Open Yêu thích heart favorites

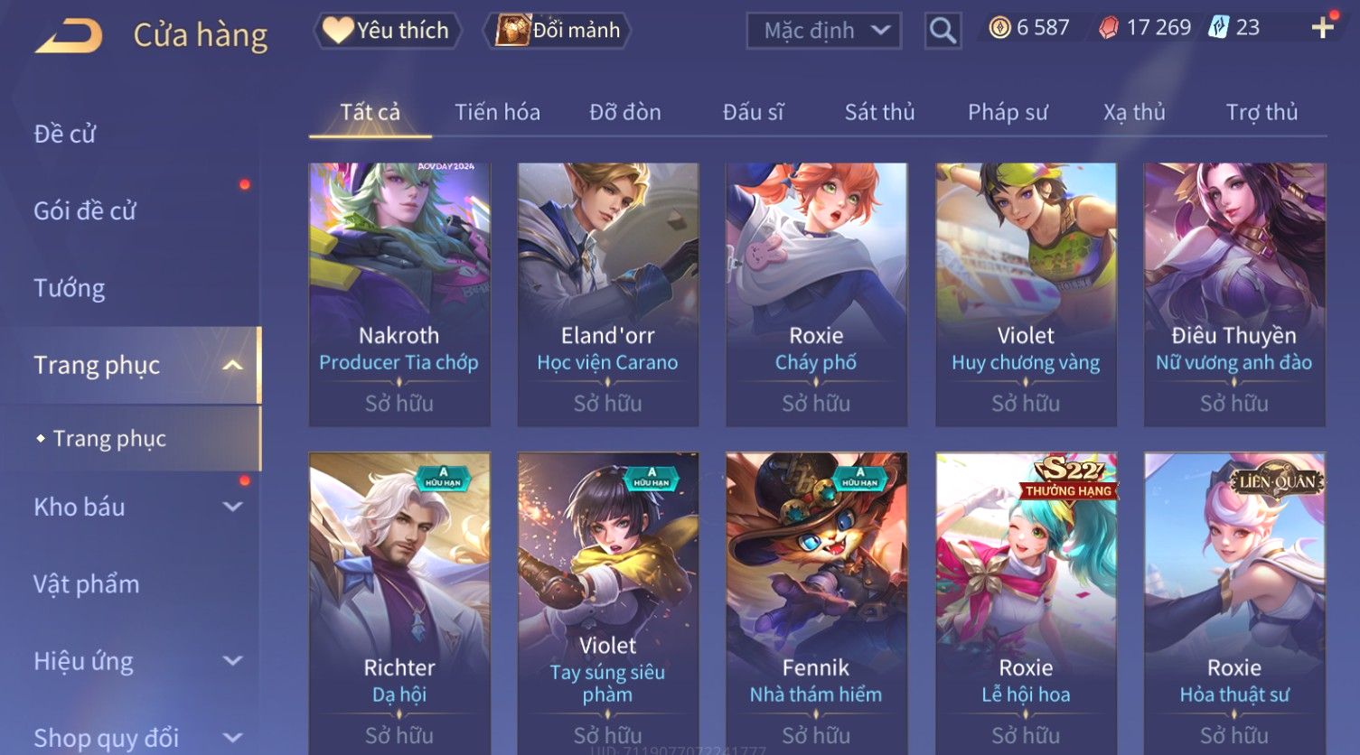pos(387,31)
